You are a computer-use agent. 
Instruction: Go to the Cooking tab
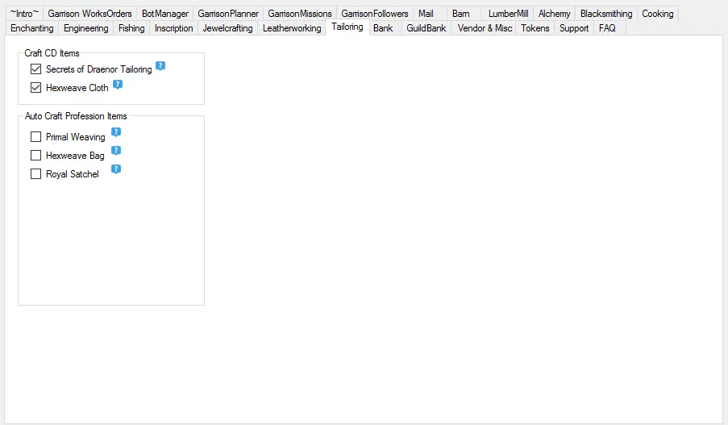coord(657,14)
